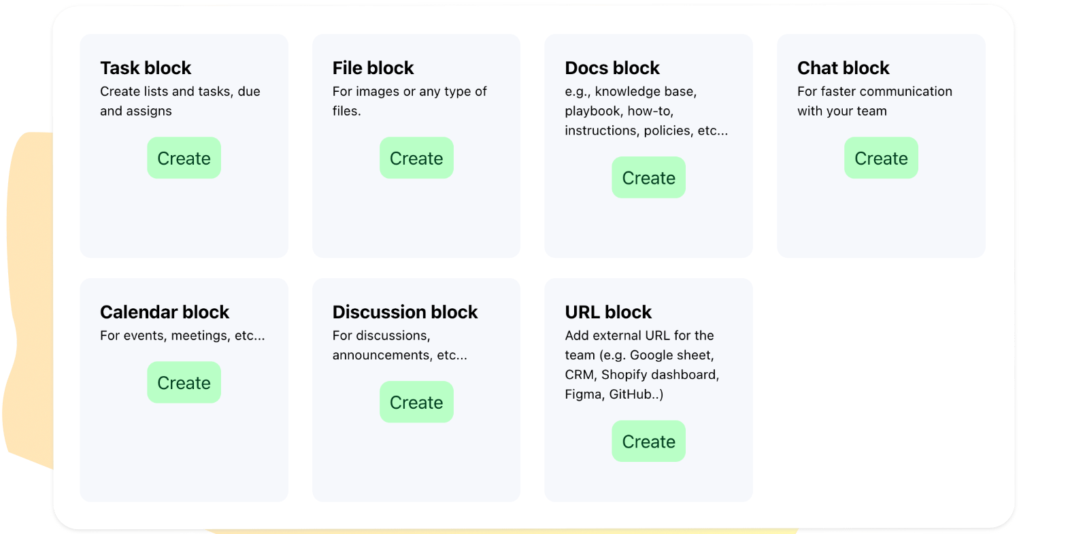1068x534 pixels.
Task: Hit Create in the Chat block card
Action: coord(881,158)
